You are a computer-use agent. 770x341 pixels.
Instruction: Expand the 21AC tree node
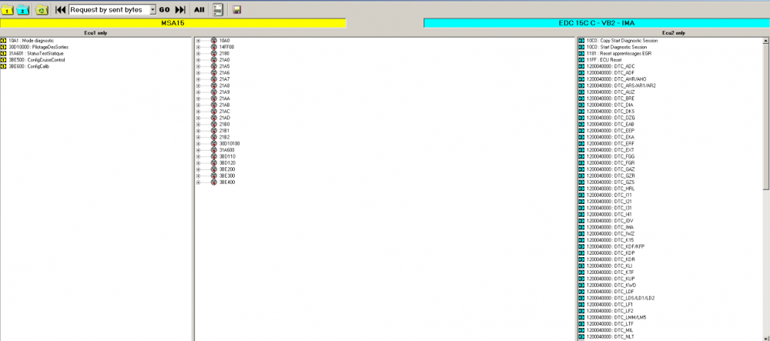point(199,112)
